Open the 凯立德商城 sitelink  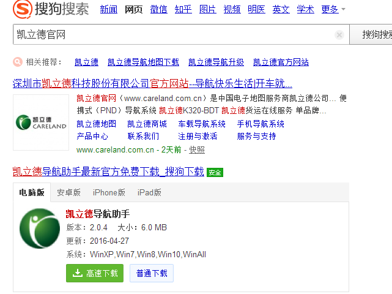point(147,124)
